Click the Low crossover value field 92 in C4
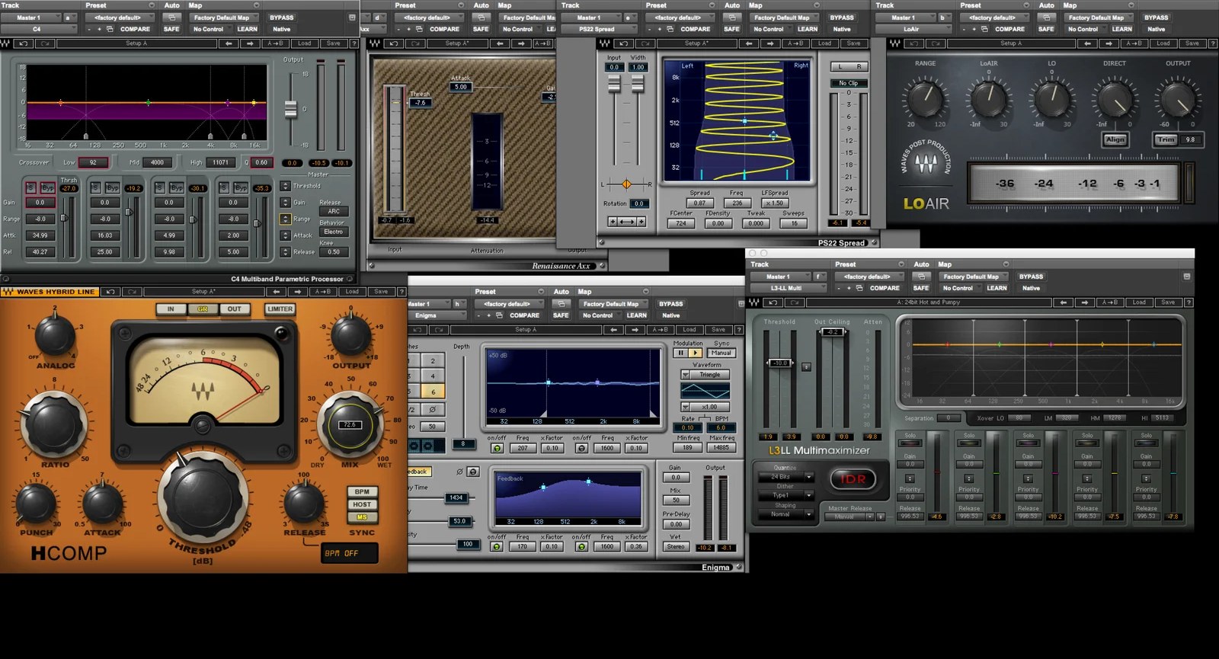The image size is (1219, 659). click(94, 162)
